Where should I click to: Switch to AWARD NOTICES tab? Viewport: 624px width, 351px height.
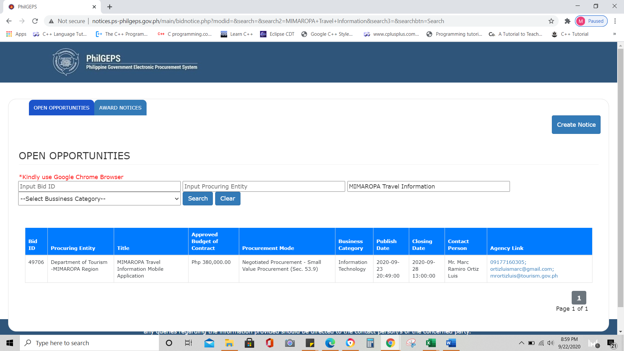(x=120, y=108)
